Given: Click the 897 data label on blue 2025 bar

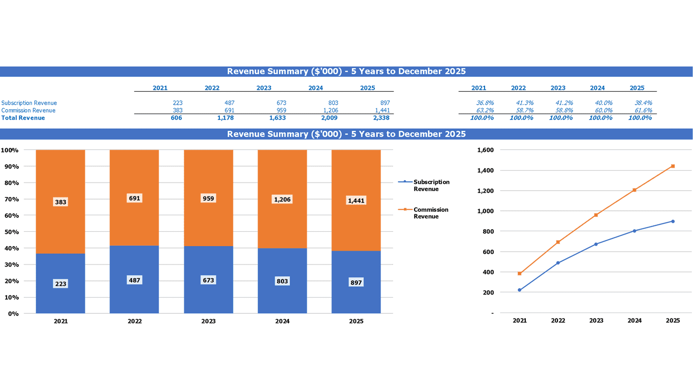Looking at the screenshot, I should click(356, 282).
